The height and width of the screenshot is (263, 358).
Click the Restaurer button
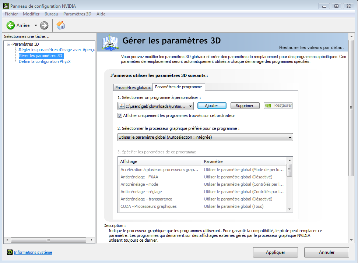(278, 105)
